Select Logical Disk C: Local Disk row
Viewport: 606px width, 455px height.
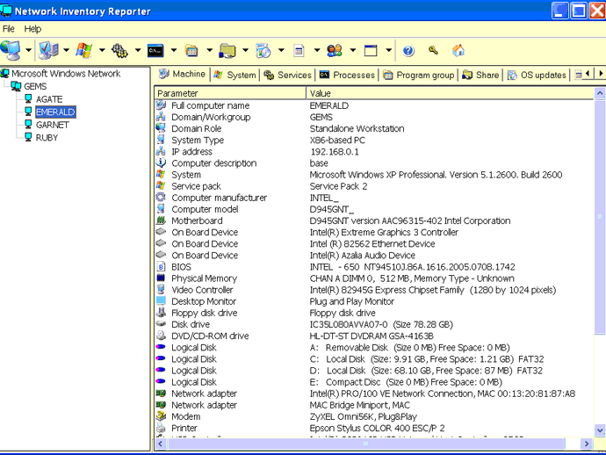(x=374, y=358)
